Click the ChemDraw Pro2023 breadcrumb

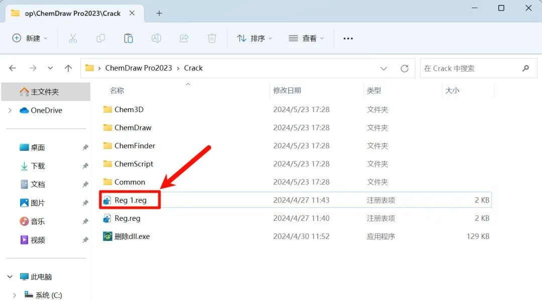(139, 68)
